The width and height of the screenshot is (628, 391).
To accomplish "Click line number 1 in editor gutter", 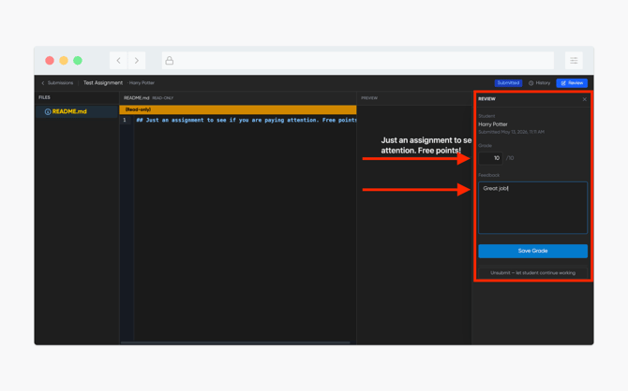I will click(125, 120).
